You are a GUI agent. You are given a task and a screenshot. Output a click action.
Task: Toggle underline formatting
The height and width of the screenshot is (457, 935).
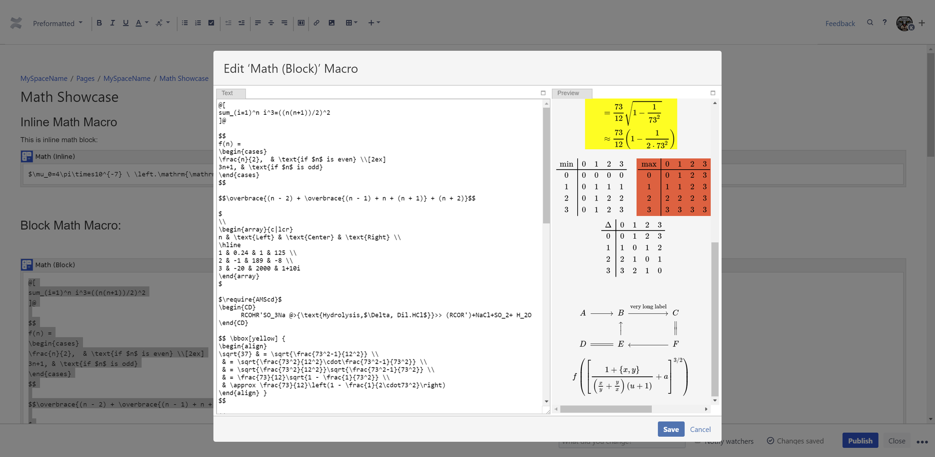tap(126, 23)
